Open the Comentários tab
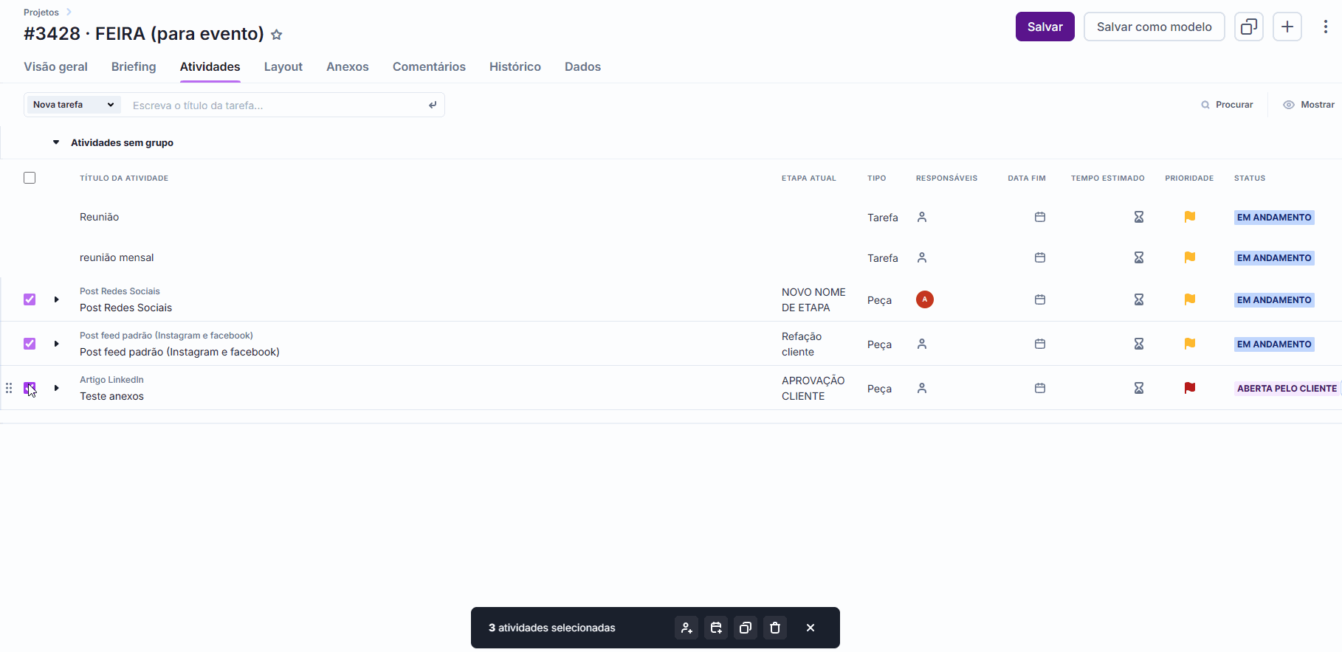Image resolution: width=1342 pixels, height=652 pixels. (x=429, y=66)
